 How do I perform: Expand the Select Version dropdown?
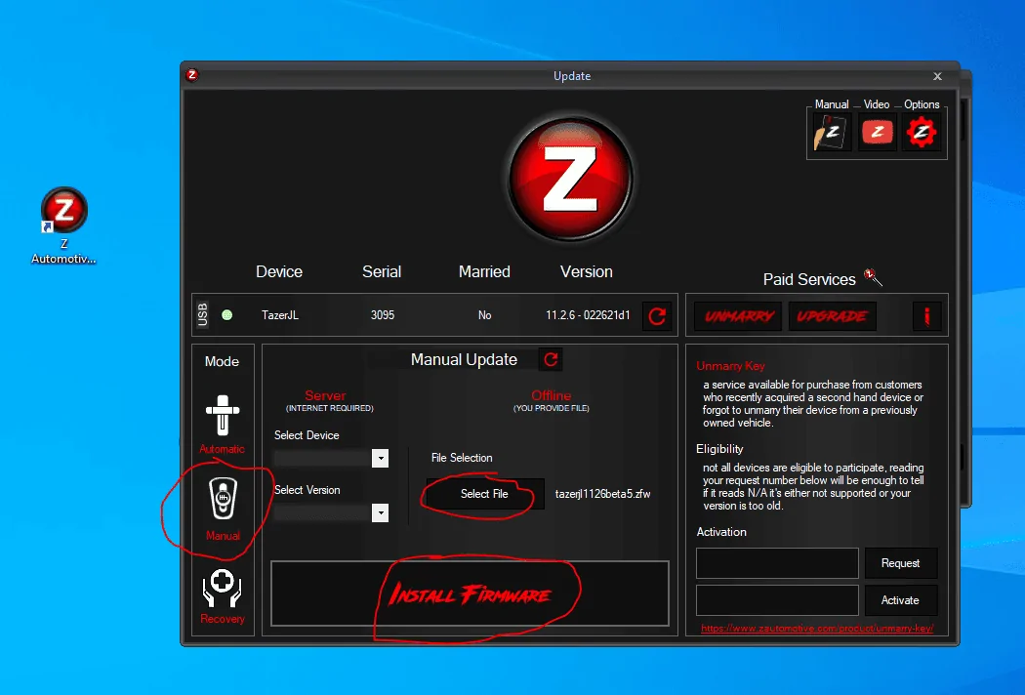[380, 512]
